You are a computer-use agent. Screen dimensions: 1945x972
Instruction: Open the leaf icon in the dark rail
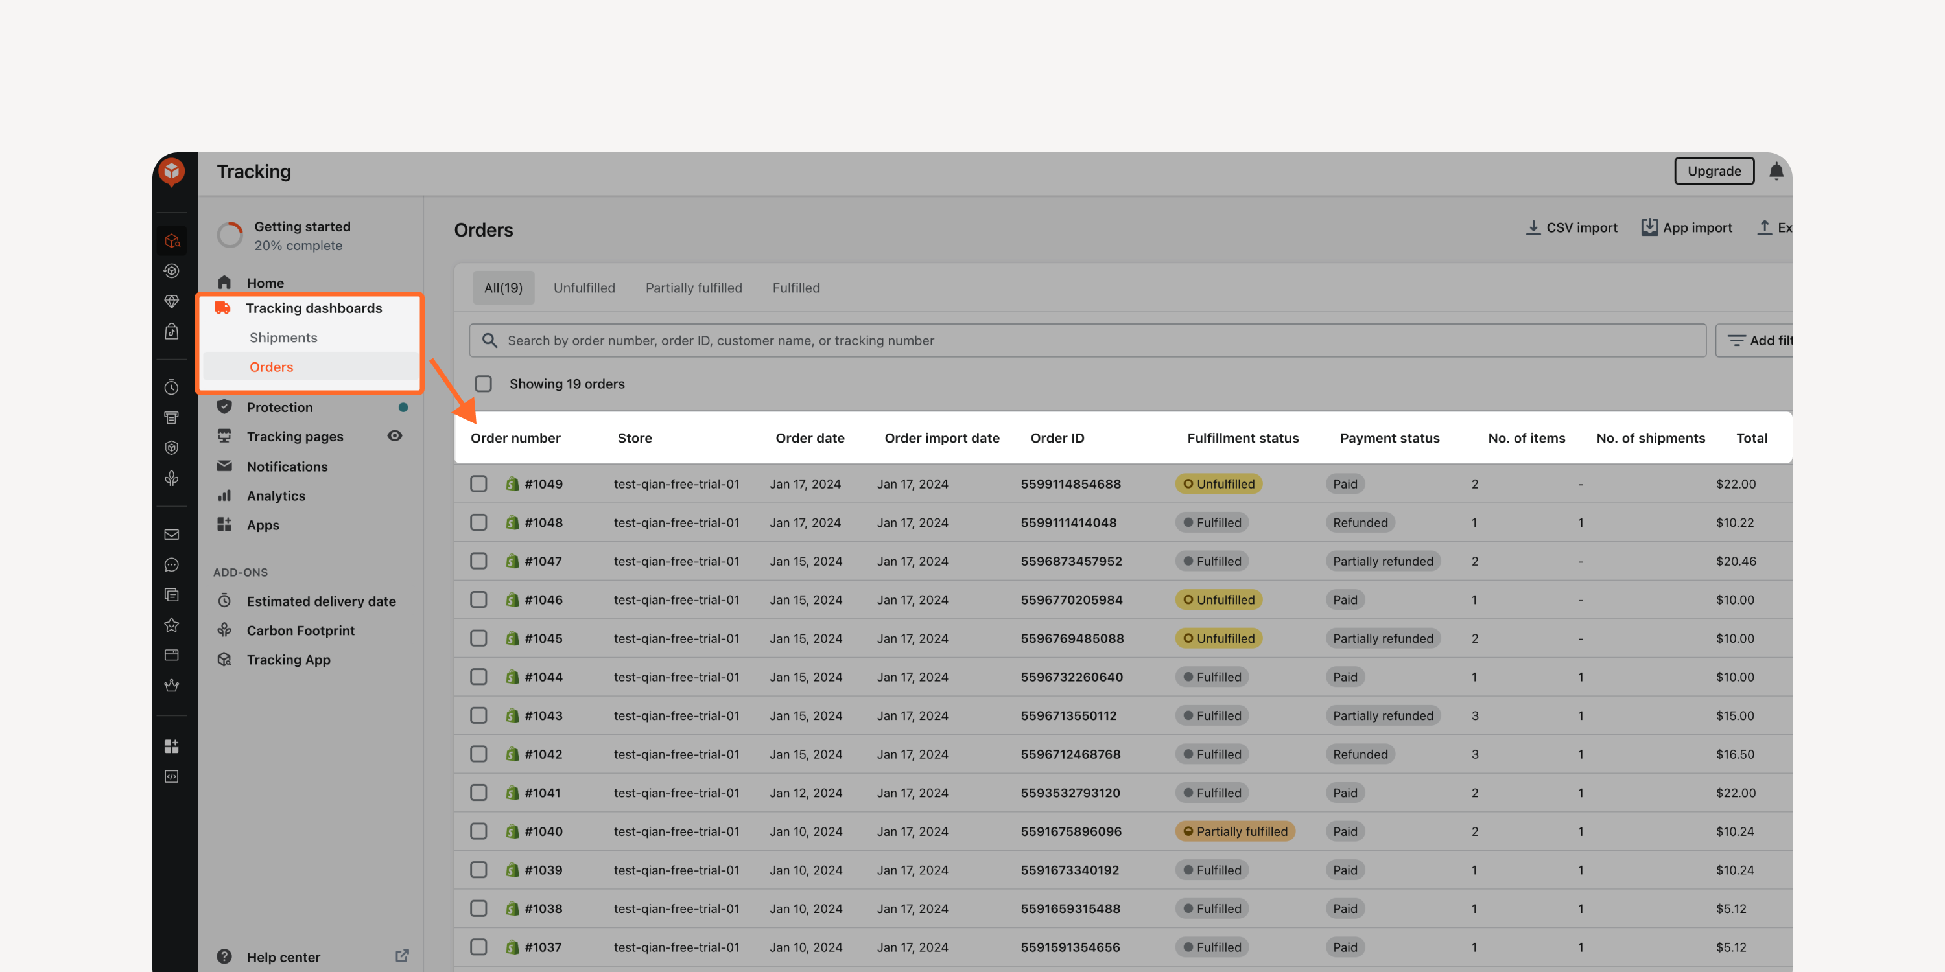coord(172,478)
